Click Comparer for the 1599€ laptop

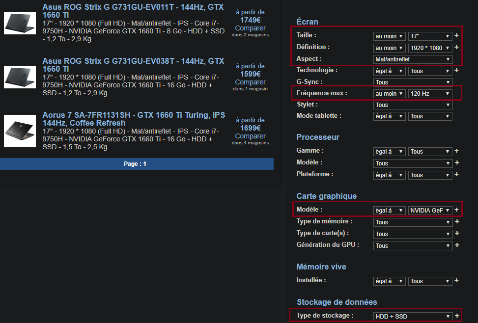click(x=250, y=82)
